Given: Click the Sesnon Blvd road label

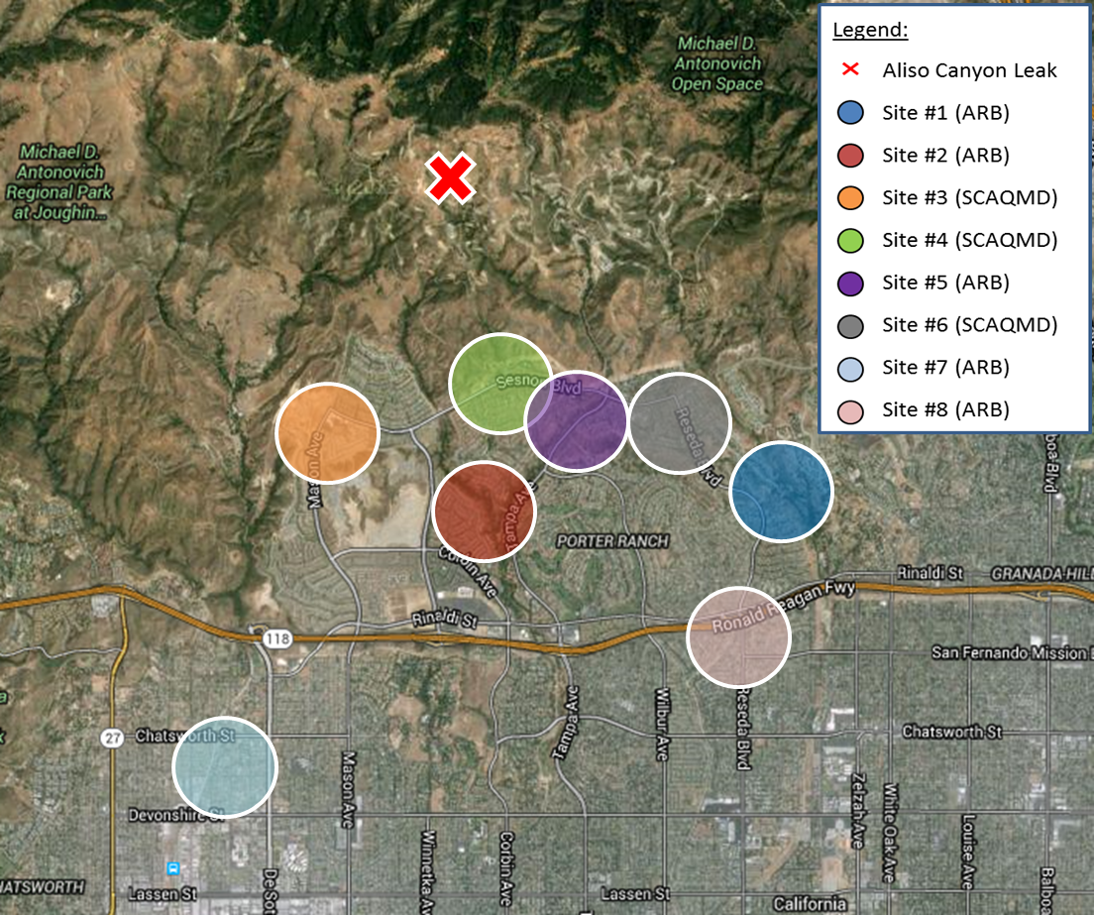Looking at the screenshot, I should 538,384.
